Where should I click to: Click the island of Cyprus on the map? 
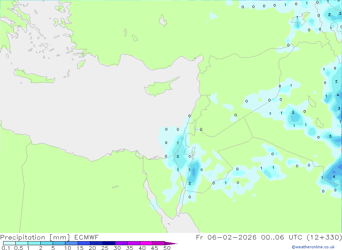(x=159, y=87)
